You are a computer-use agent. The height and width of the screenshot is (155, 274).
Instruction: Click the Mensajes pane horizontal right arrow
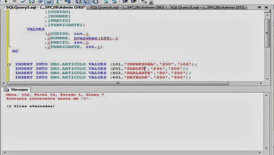pyautogui.click(x=260, y=153)
